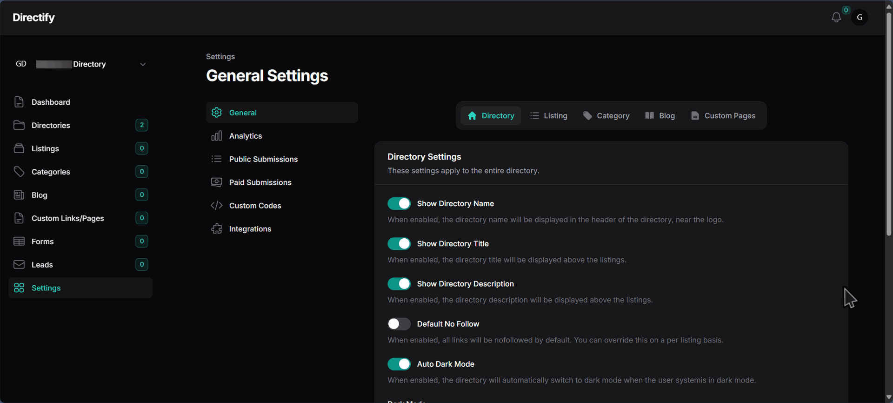Click the Custom Codes brackets icon
This screenshot has height=403, width=893.
[216, 206]
